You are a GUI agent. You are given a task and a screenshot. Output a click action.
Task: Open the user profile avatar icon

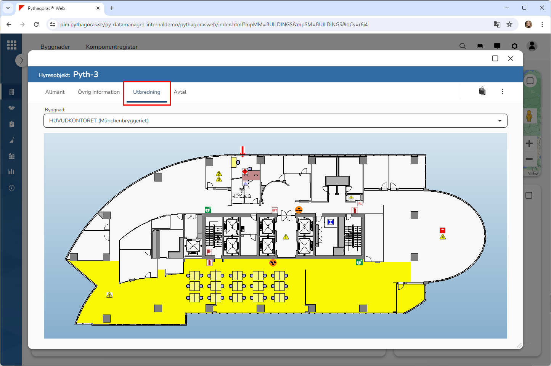(532, 46)
